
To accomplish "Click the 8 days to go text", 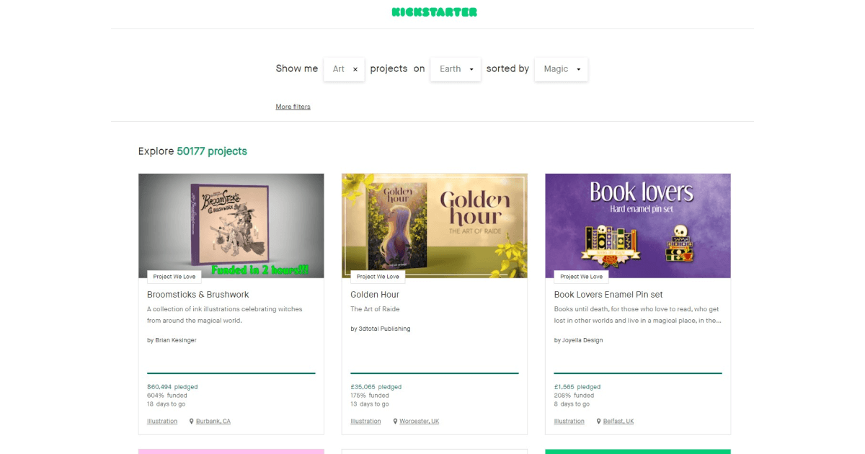I will [572, 404].
